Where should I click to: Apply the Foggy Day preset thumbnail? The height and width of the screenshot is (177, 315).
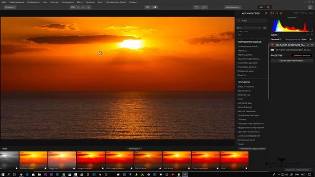pyautogui.click(x=62, y=161)
